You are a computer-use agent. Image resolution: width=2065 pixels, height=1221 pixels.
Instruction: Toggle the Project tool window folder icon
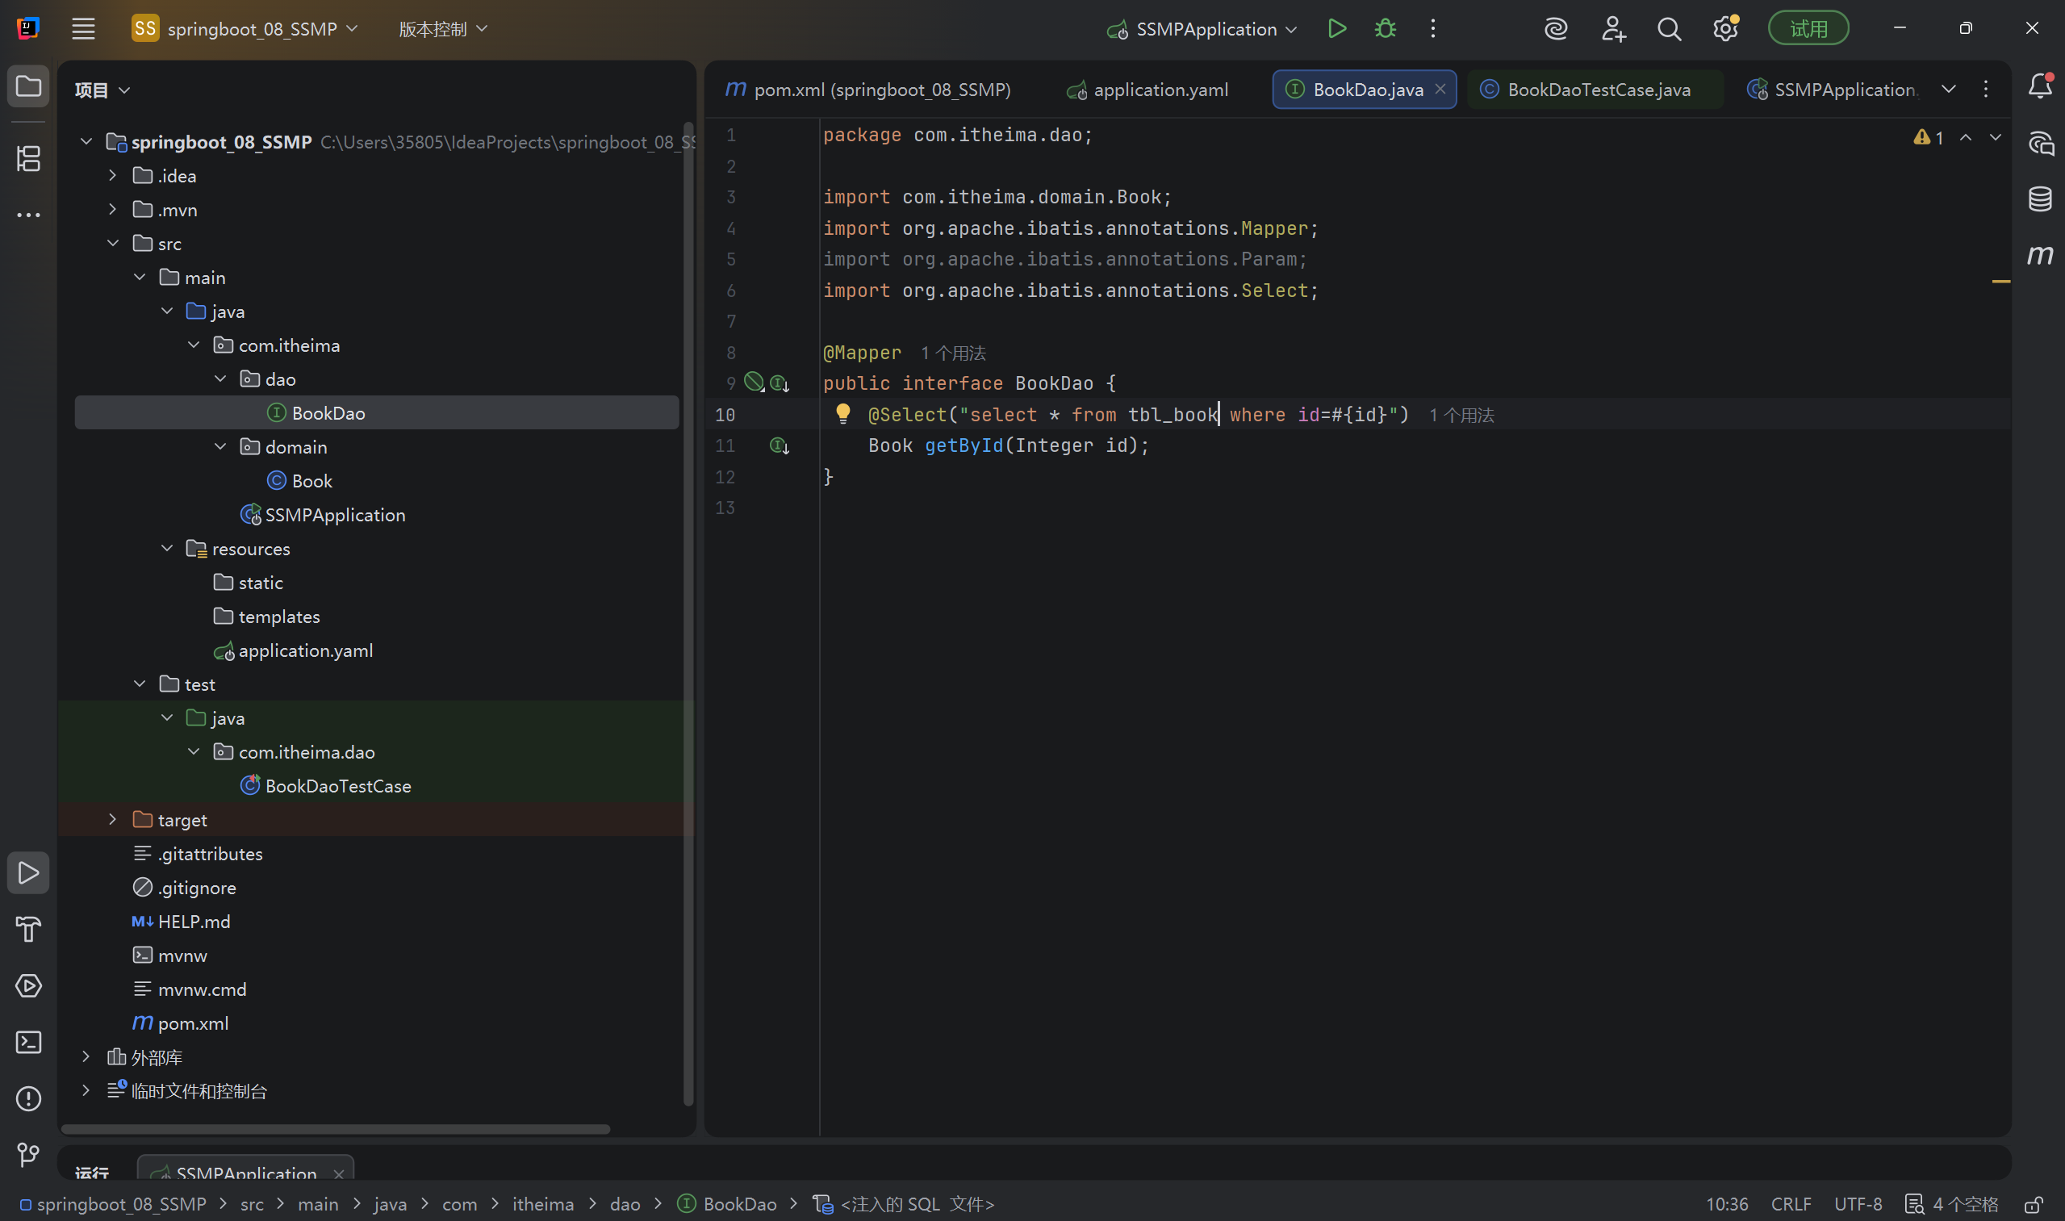click(29, 86)
